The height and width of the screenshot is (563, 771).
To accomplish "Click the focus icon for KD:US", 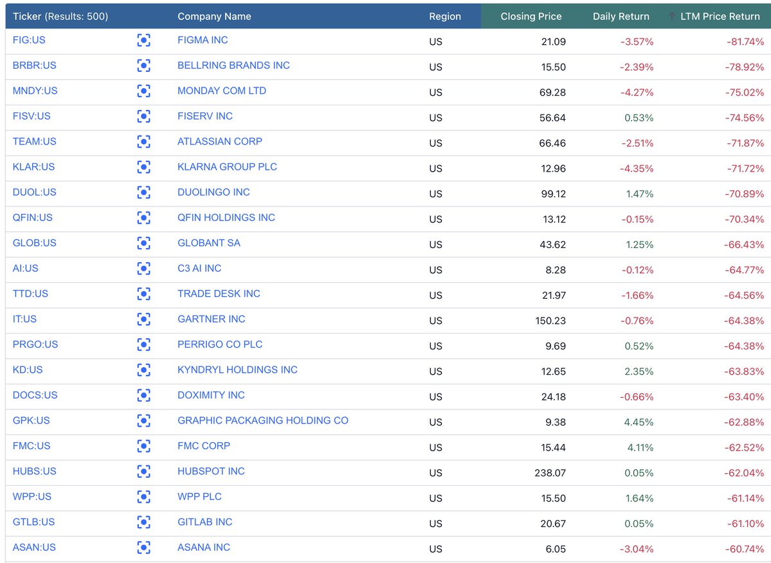I will pos(143,370).
